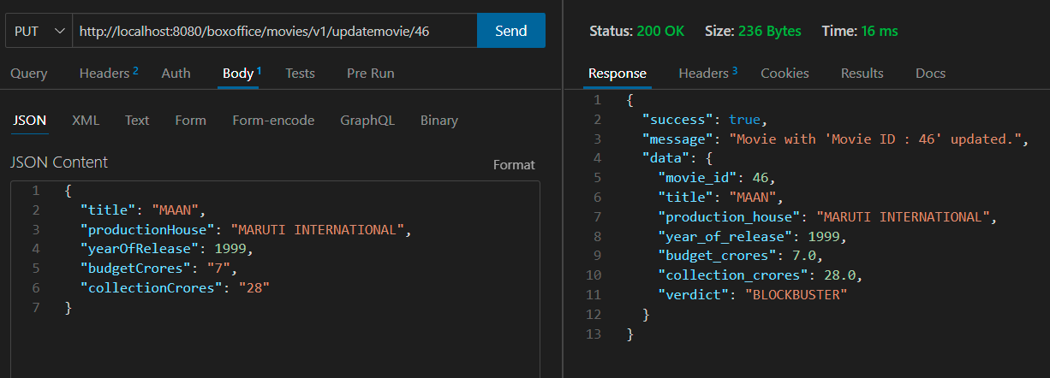Open the Pre Run tab
The height and width of the screenshot is (378, 1050).
(371, 74)
